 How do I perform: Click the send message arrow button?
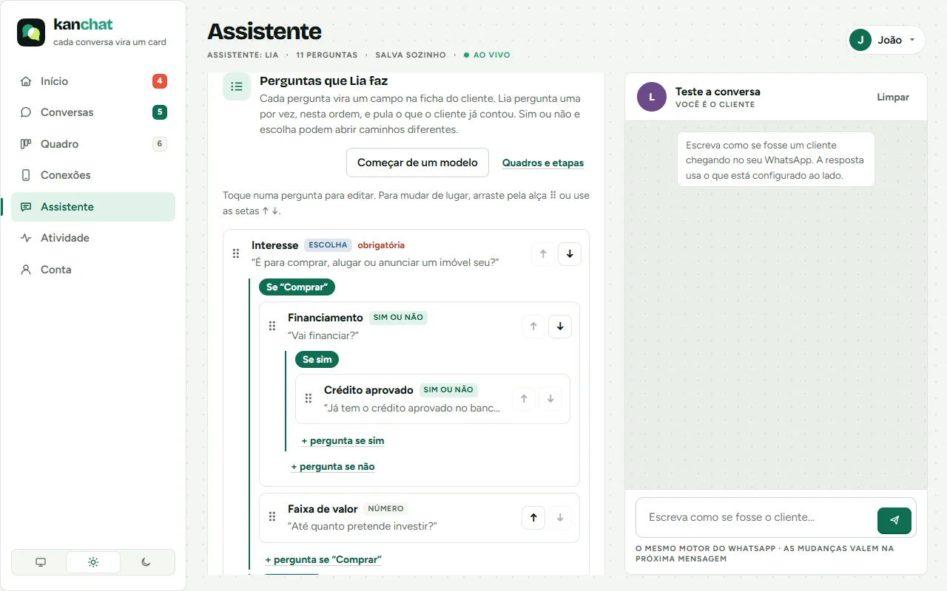894,520
